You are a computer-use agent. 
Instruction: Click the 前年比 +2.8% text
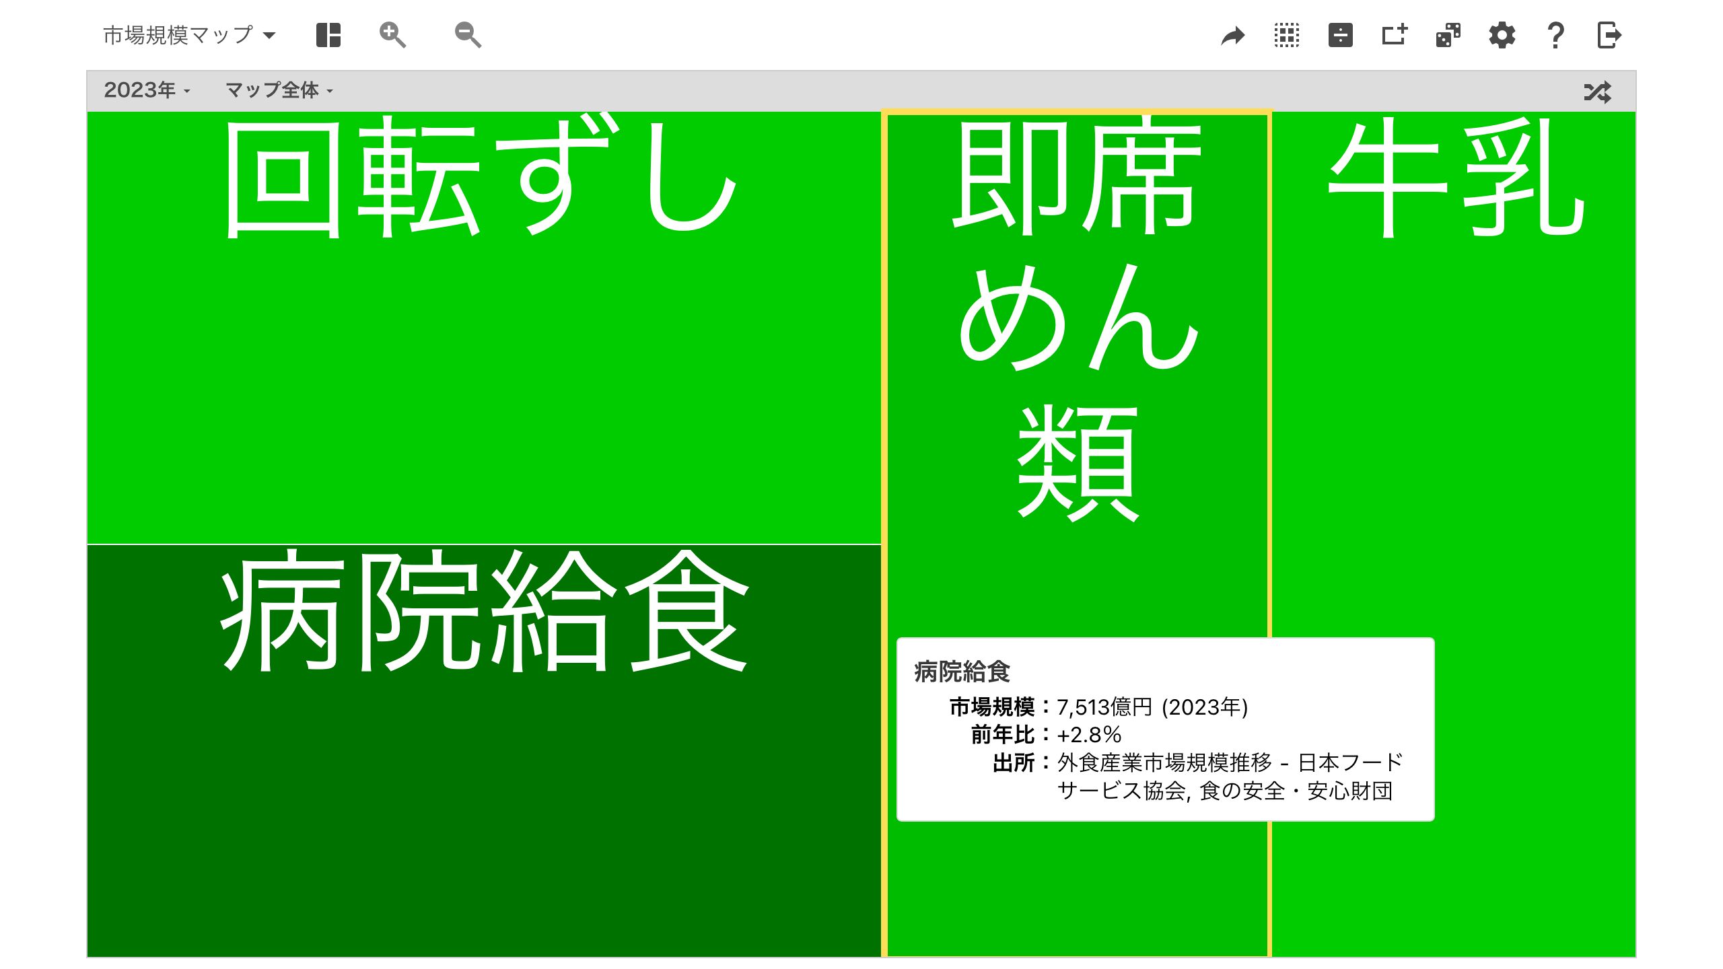click(1089, 735)
